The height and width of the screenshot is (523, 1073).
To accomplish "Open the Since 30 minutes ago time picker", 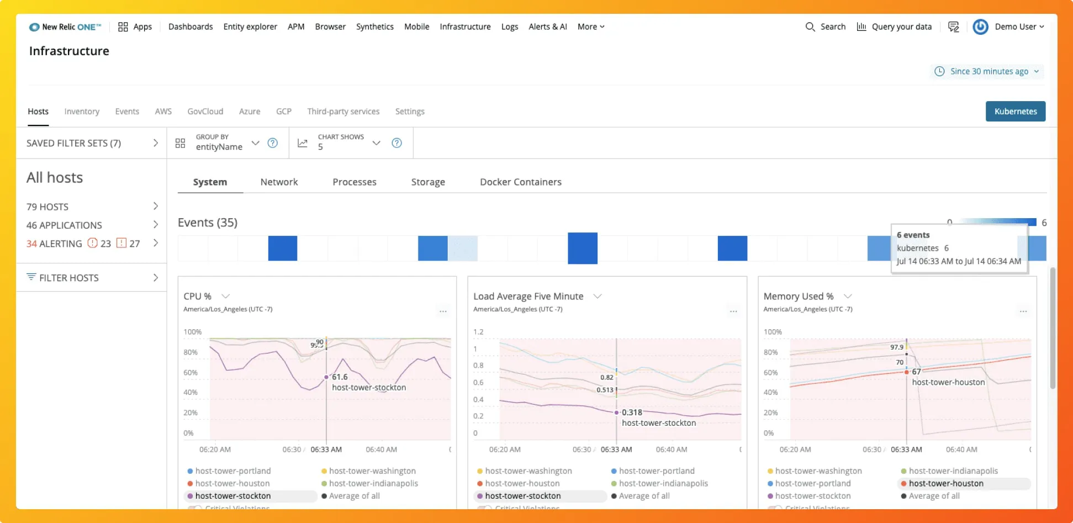I will coord(986,71).
